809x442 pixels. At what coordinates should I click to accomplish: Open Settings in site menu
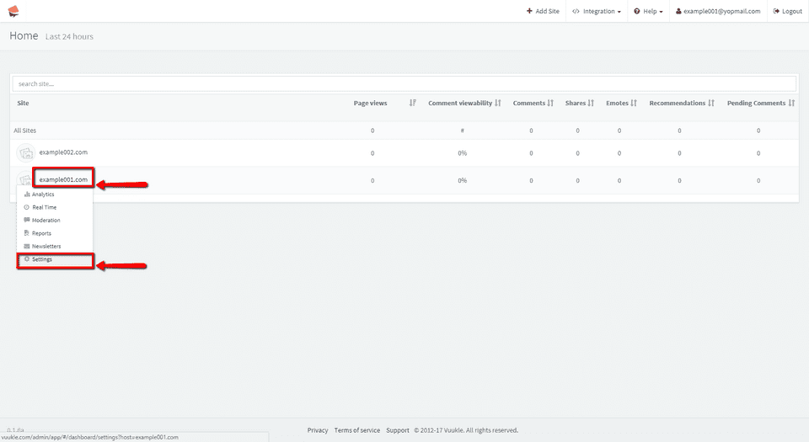[x=42, y=259]
